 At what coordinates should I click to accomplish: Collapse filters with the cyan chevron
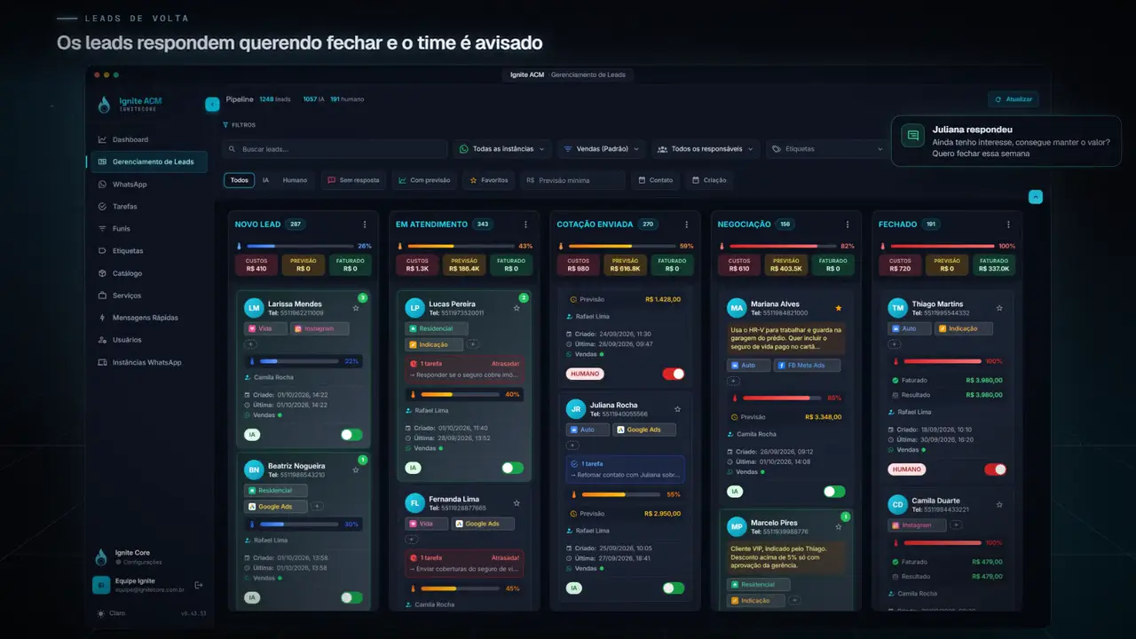[1036, 197]
